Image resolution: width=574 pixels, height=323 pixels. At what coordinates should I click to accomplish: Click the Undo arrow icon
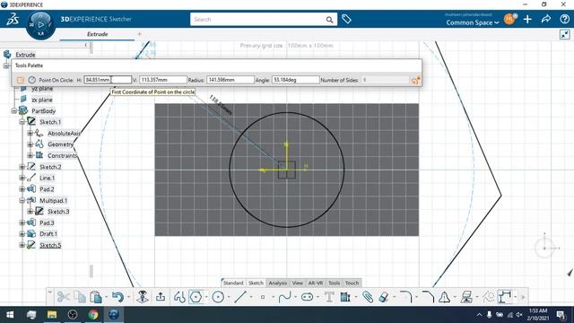coord(117,297)
